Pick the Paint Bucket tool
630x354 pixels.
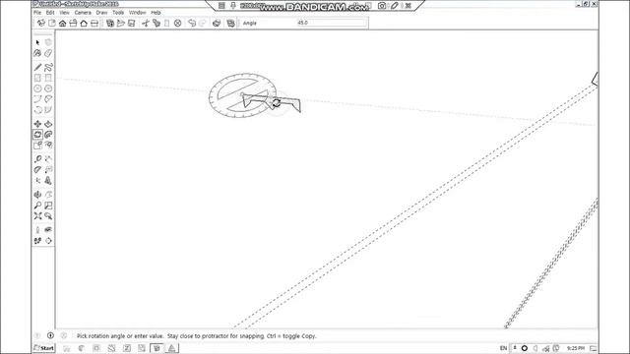(x=37, y=53)
